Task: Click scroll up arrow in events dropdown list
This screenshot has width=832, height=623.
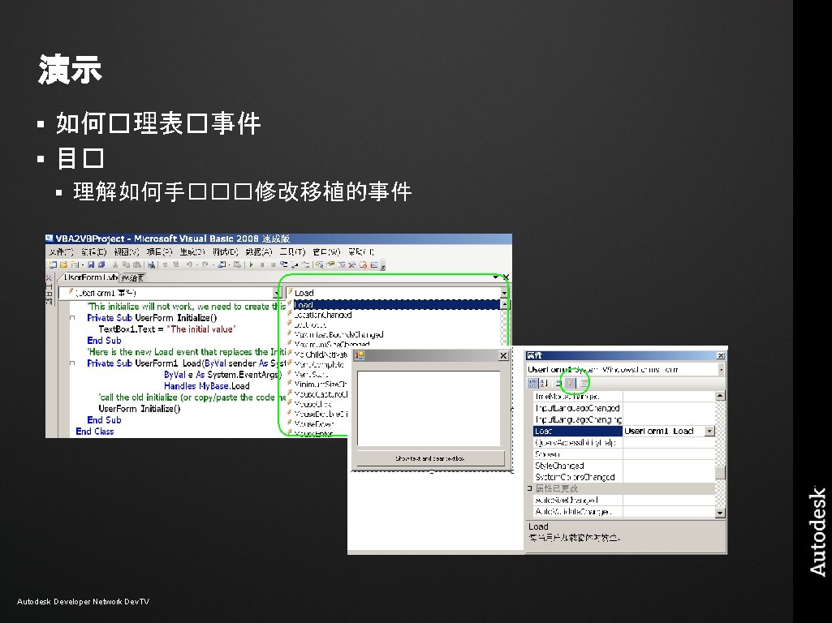Action: [x=504, y=304]
